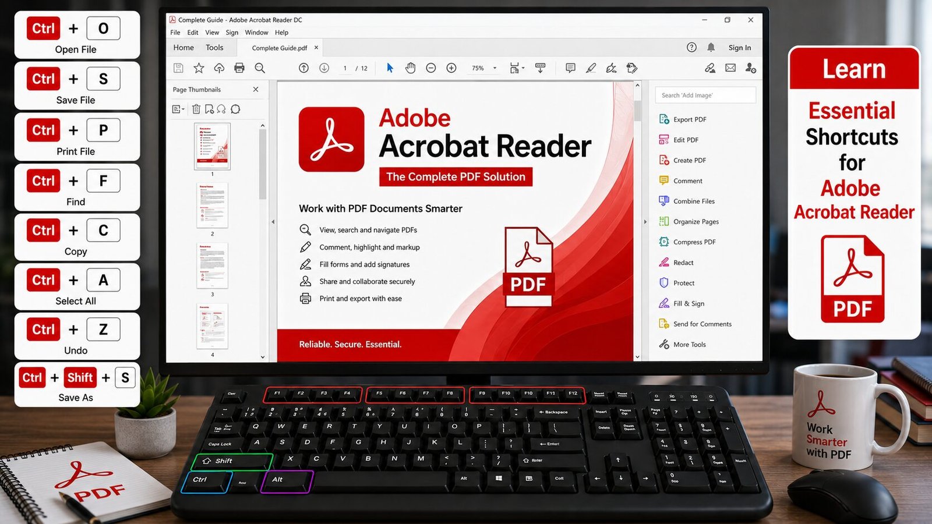Zoom in with the plus icon
The image size is (932, 524).
451,68
